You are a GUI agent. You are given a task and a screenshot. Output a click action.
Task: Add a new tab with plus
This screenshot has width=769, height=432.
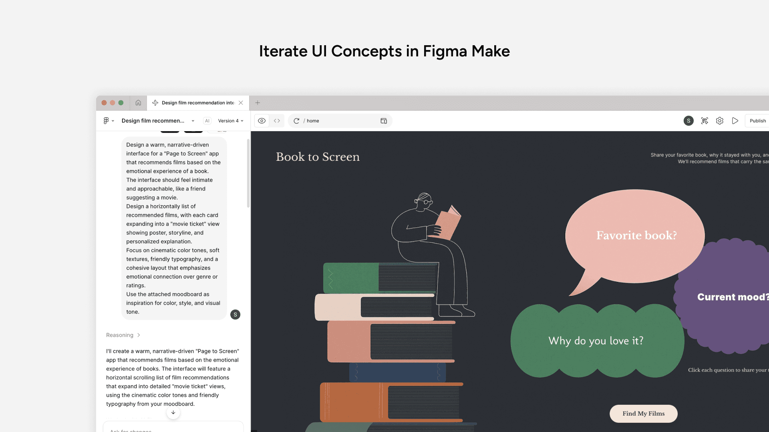(x=258, y=103)
